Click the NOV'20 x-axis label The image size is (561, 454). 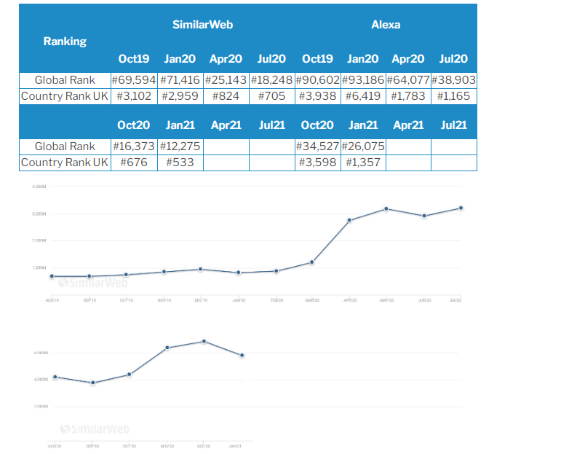tap(167, 446)
